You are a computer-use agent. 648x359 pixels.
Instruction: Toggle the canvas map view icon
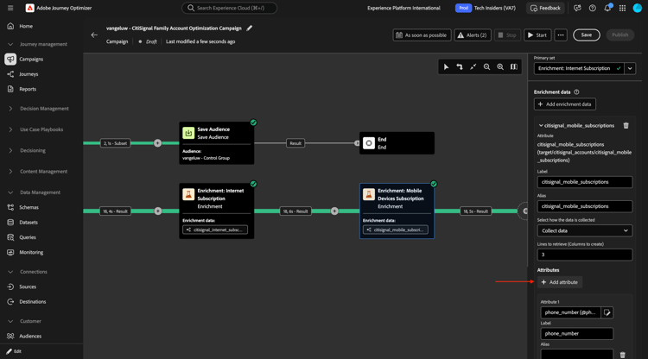coord(514,66)
